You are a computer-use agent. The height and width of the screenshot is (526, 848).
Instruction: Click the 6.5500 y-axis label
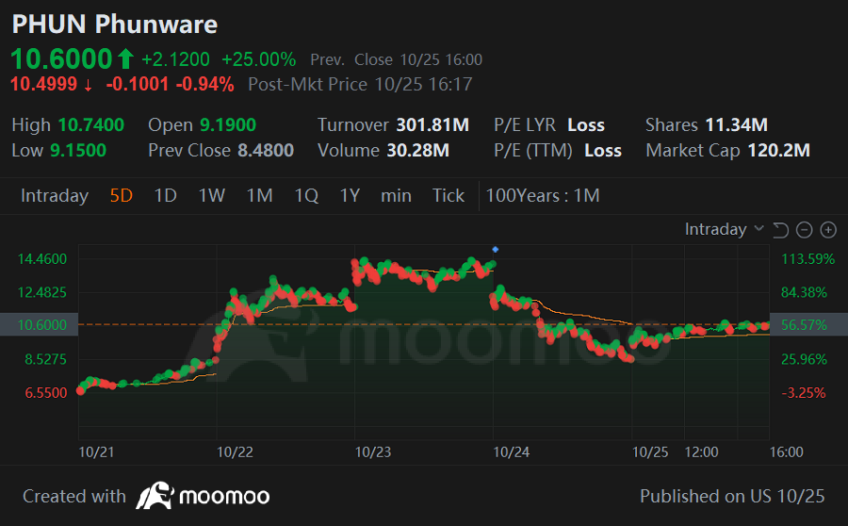pyautogui.click(x=46, y=393)
